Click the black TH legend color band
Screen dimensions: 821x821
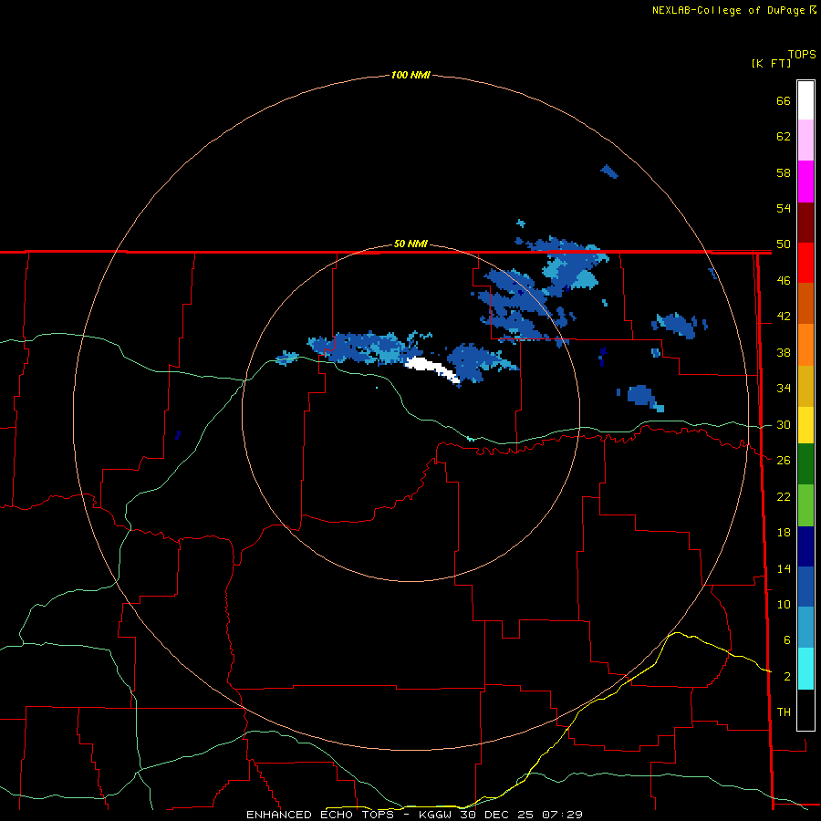805,710
